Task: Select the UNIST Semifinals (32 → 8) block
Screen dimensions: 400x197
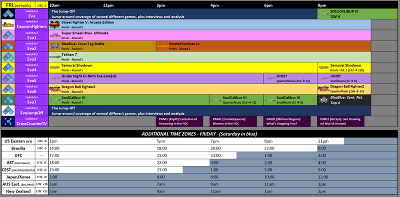Action: pos(344,78)
